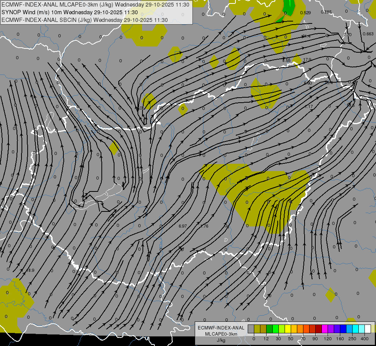Viewport: 376px width, 346px height.
Task: Select the white swatch ending the legend
Action: (x=368, y=329)
